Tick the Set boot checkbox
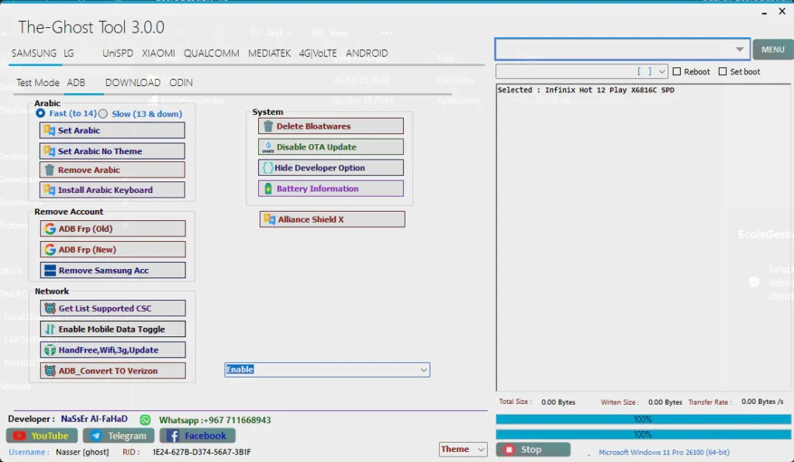The image size is (794, 462). coord(723,71)
